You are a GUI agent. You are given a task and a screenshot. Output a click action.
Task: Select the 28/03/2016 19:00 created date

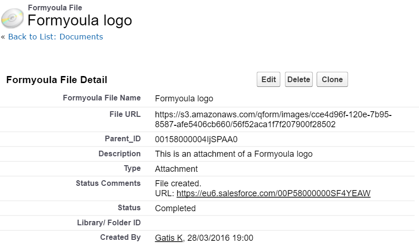click(x=220, y=238)
